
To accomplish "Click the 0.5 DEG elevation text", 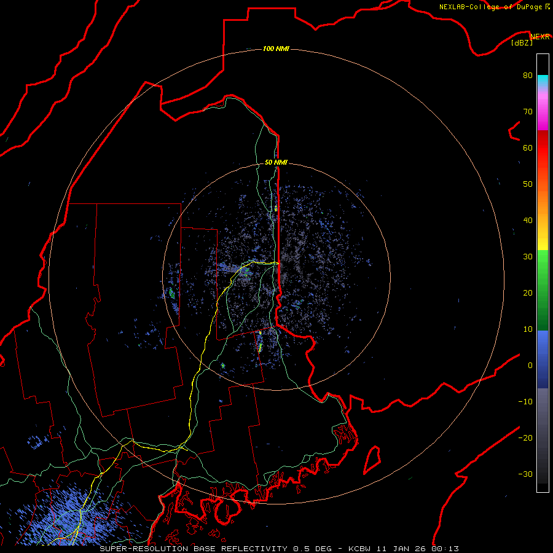I will click(313, 549).
